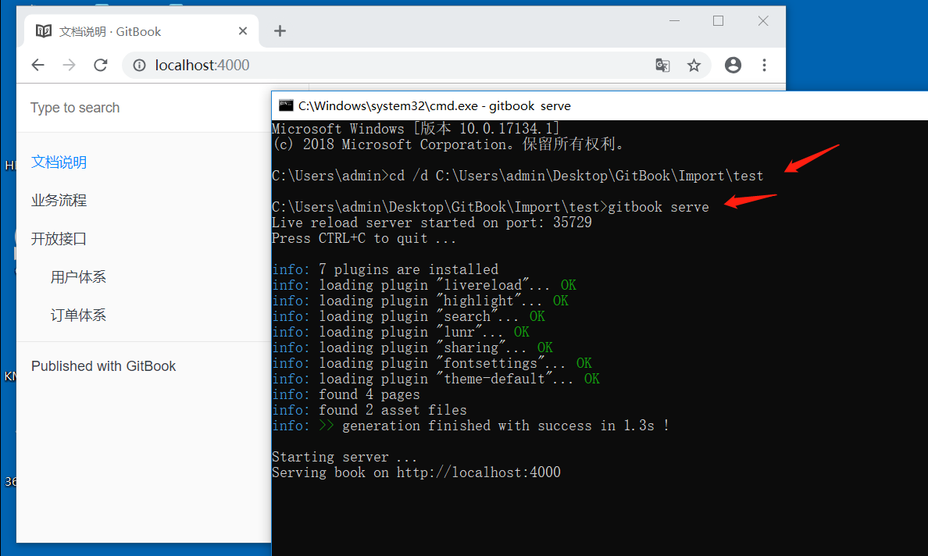The height and width of the screenshot is (556, 928).
Task: Click the 'found 2 asset files' line
Action: click(x=369, y=410)
